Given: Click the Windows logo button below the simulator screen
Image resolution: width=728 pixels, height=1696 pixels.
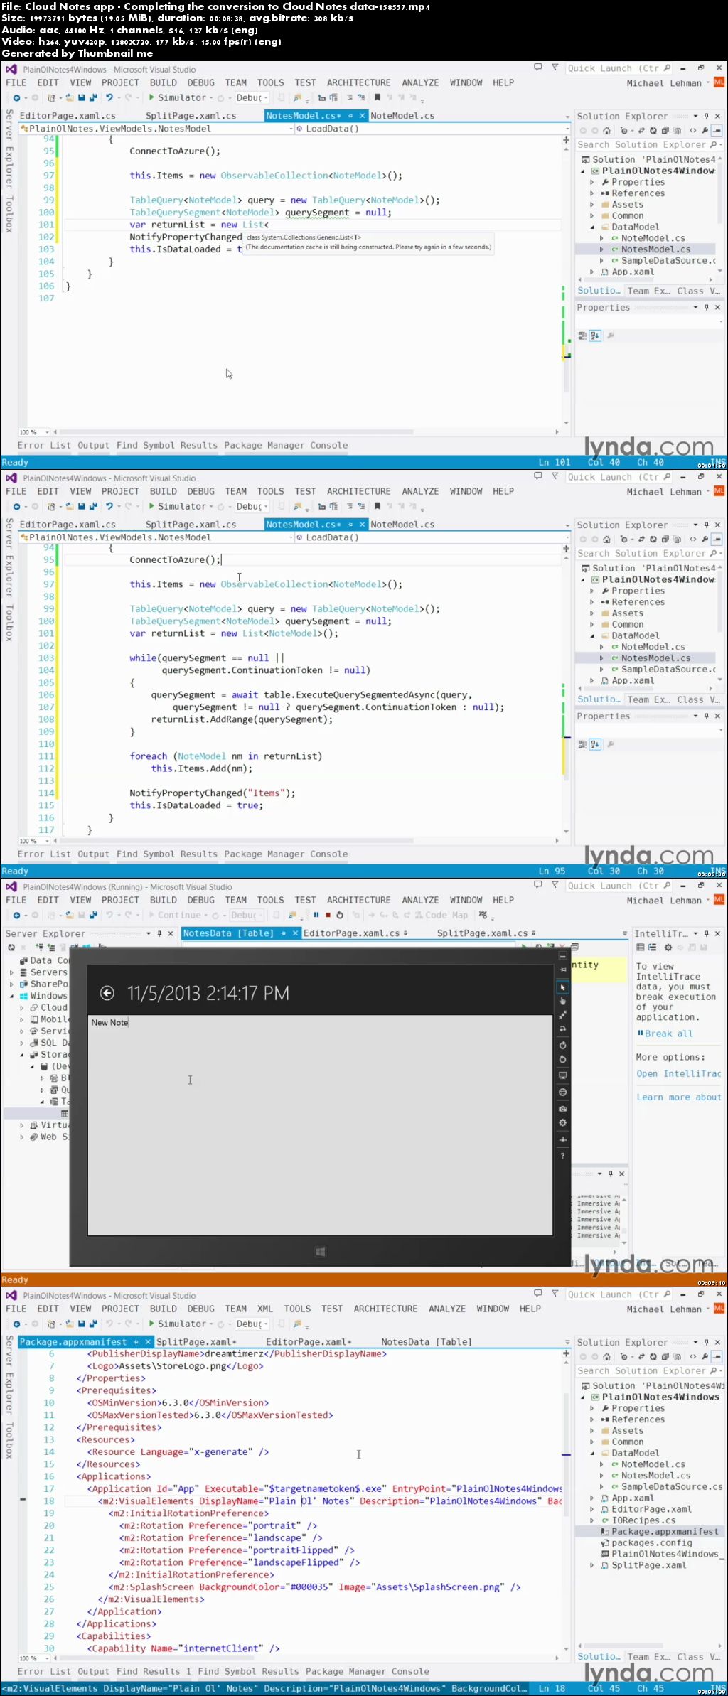Looking at the screenshot, I should 320,1252.
